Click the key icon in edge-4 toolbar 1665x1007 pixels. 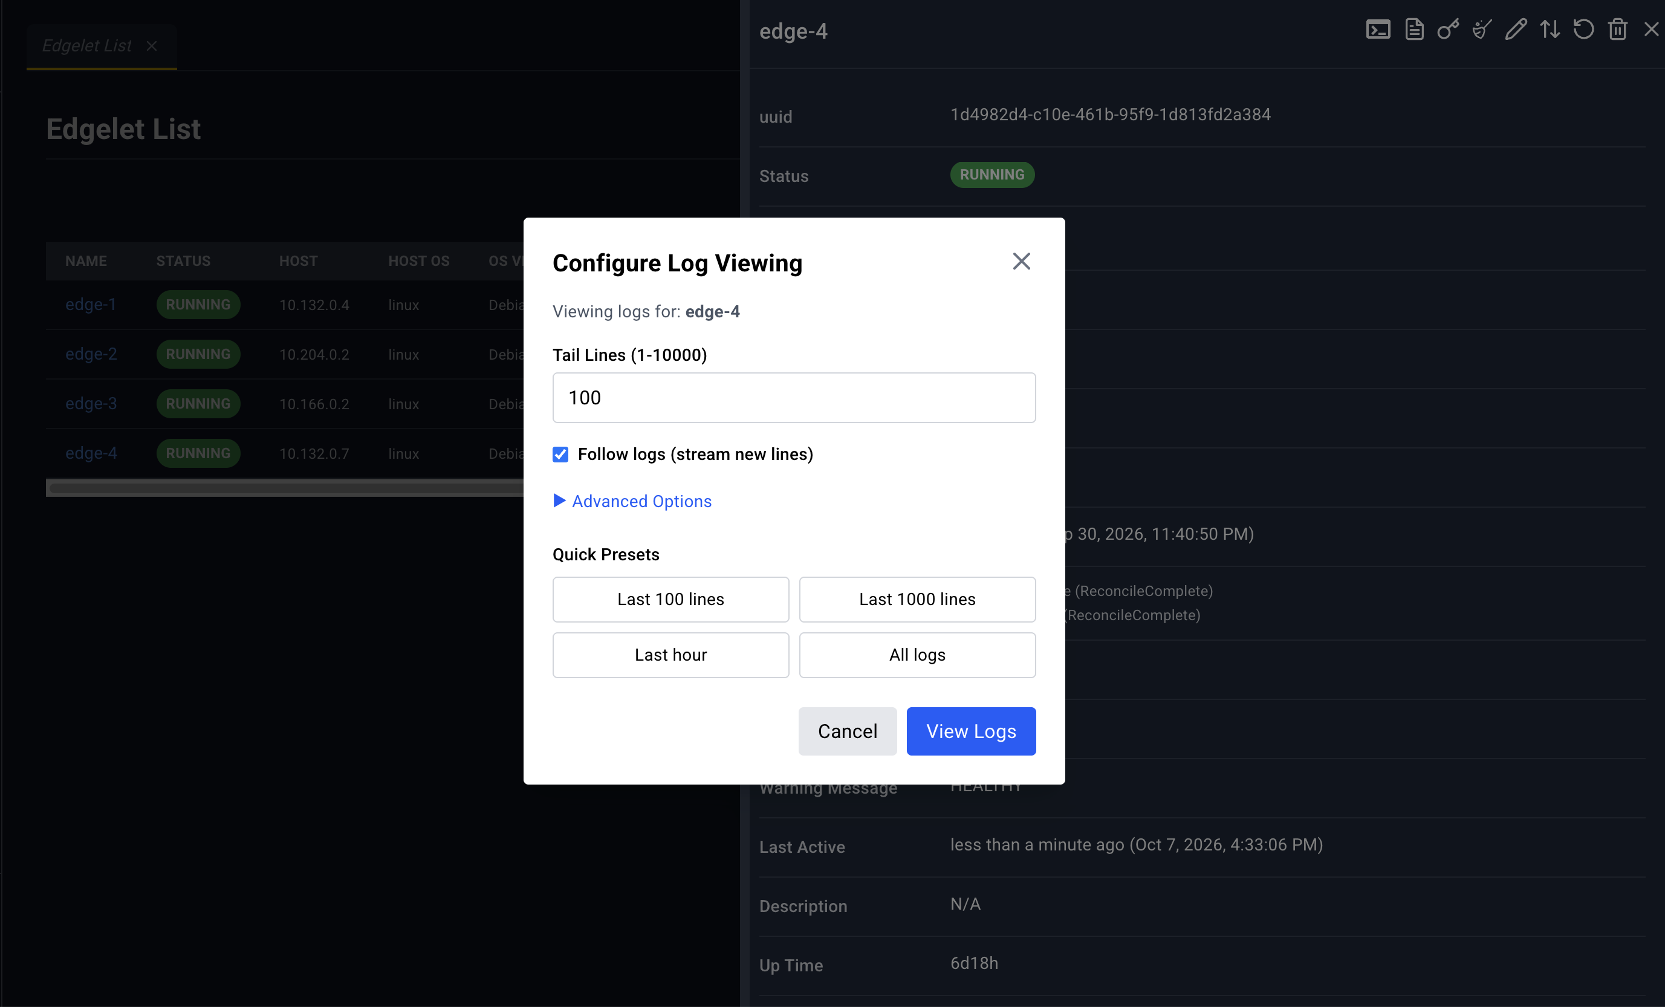(1447, 30)
